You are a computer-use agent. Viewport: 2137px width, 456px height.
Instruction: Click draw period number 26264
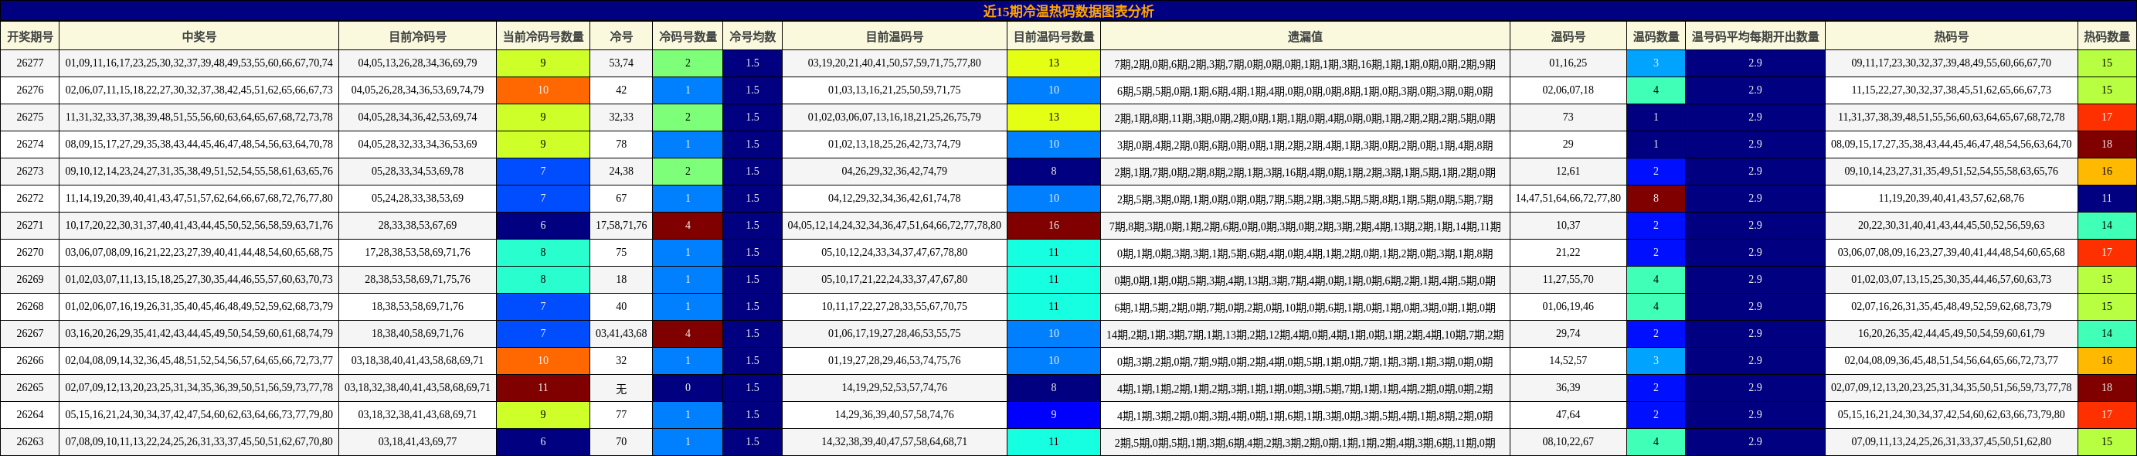point(30,413)
